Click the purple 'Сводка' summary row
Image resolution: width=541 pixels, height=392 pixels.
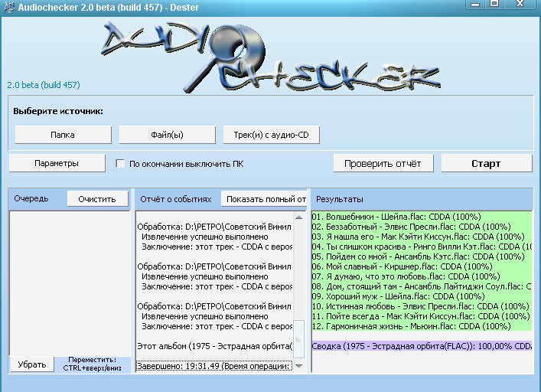pos(421,345)
